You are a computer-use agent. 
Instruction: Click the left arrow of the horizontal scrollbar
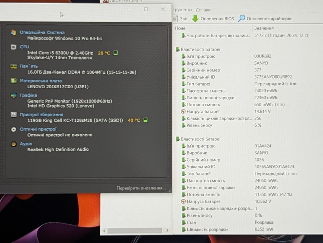coord(104,231)
